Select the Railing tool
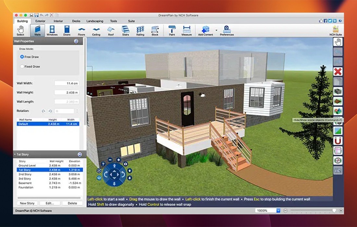Viewport: 357px width, 227px height. tap(140, 30)
